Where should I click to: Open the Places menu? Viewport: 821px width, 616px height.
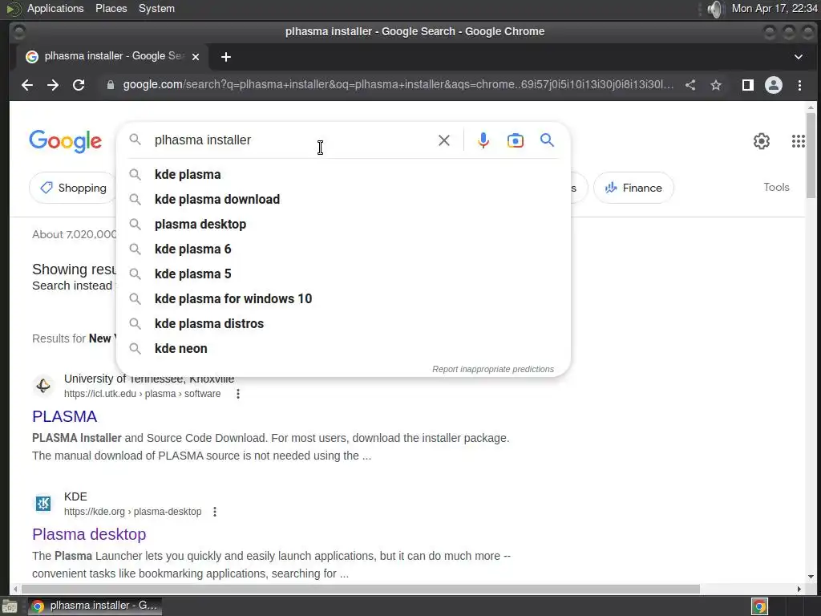pyautogui.click(x=111, y=9)
